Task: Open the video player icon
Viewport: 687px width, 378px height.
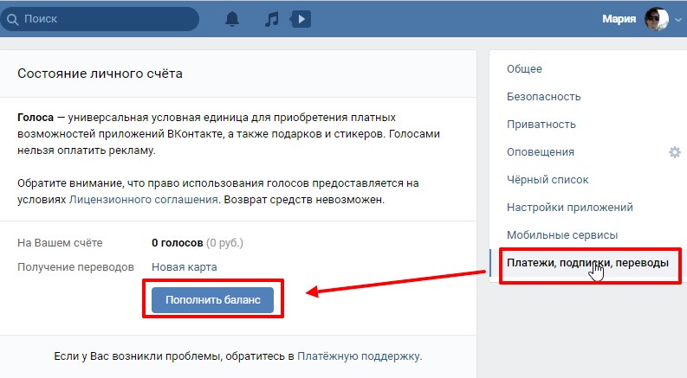Action: [x=301, y=19]
